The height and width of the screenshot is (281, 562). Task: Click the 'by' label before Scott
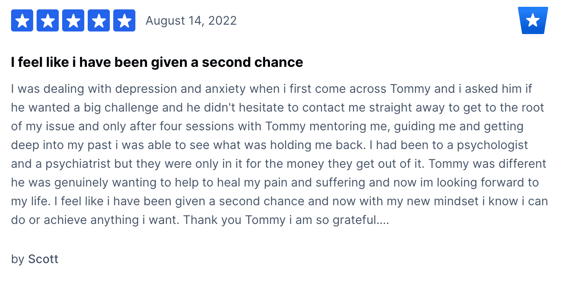pyautogui.click(x=18, y=259)
